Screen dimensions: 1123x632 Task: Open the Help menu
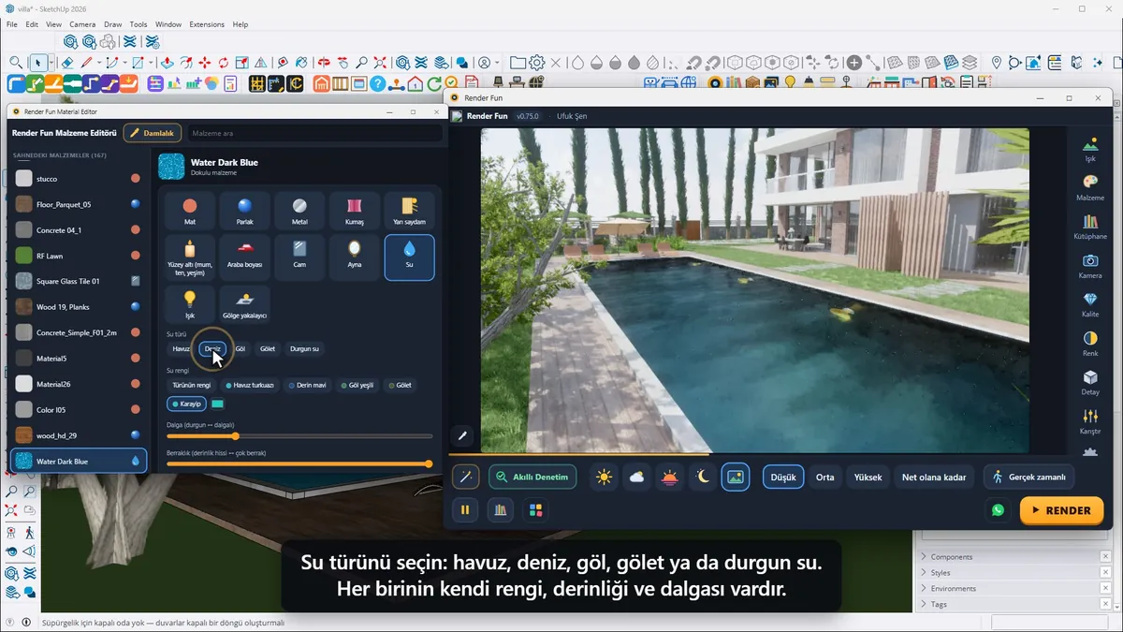click(x=241, y=24)
